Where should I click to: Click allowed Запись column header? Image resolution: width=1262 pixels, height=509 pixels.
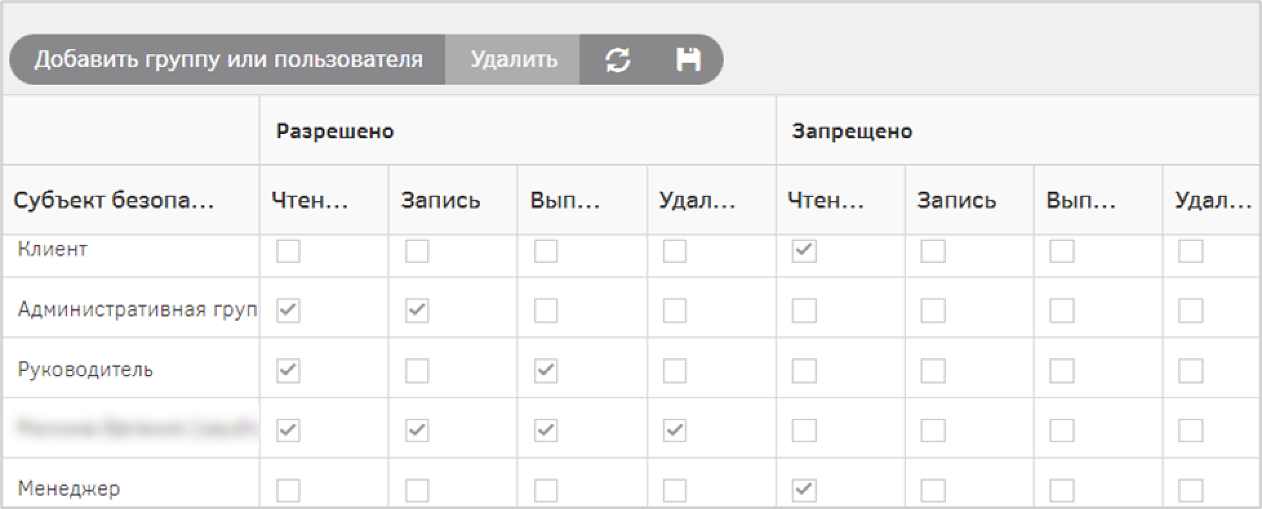pos(441,201)
